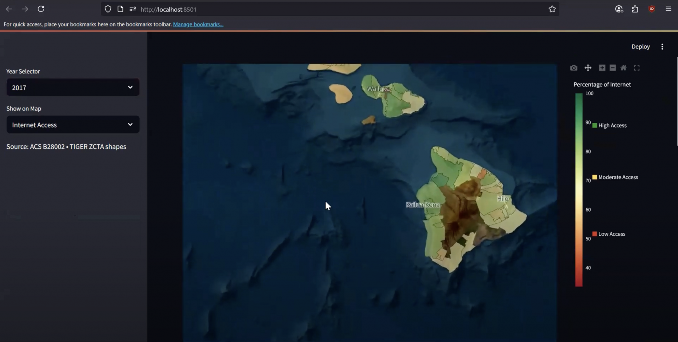
Task: Open the Manage bookmarks link
Action: click(198, 24)
